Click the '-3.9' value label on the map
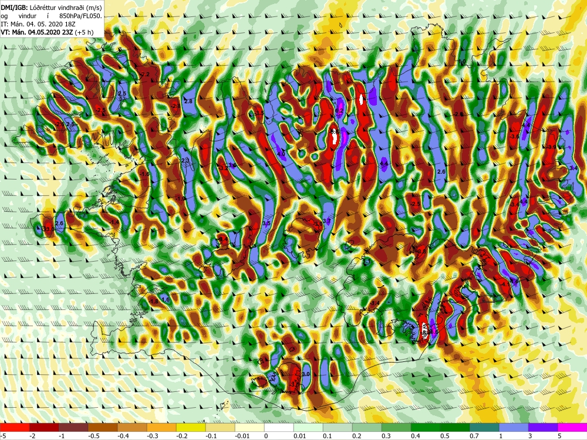The height and width of the screenshot is (440, 587). (551, 147)
